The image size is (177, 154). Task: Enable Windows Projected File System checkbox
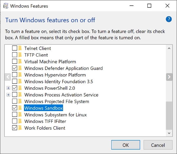pos(15,101)
